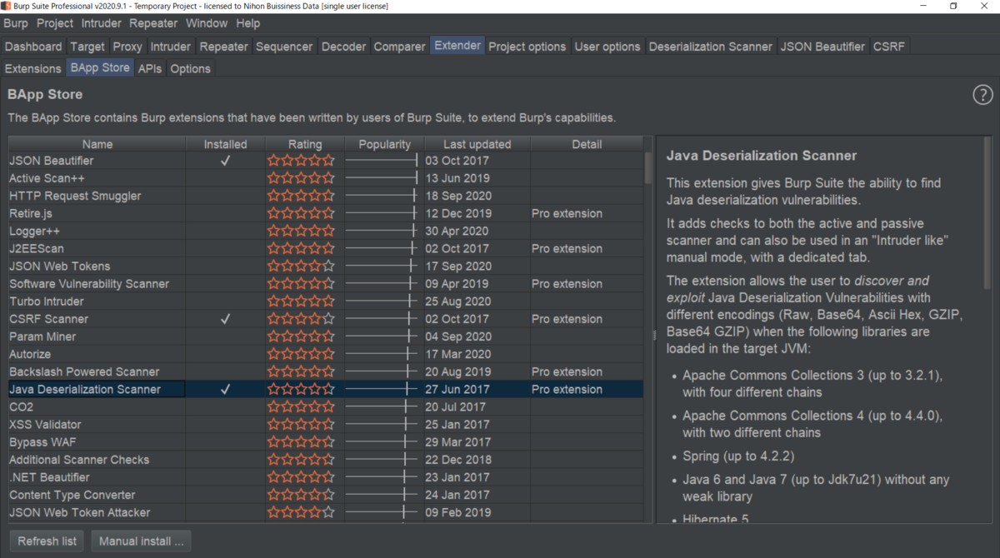Viewport: 1000px width, 558px height.
Task: Switch to the Target tab
Action: pyautogui.click(x=87, y=47)
